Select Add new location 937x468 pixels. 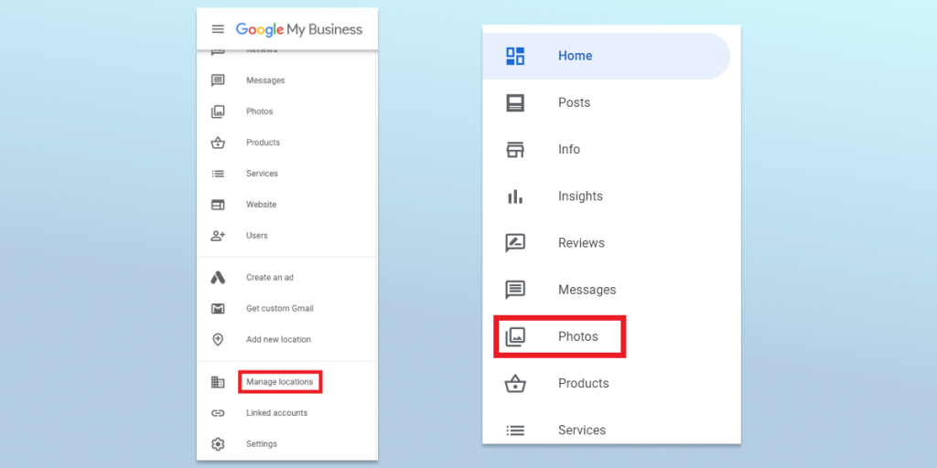pos(278,340)
